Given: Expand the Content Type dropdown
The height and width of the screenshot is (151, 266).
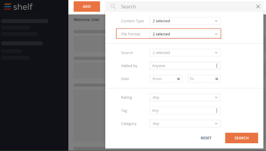Looking at the screenshot, I should coord(185,21).
